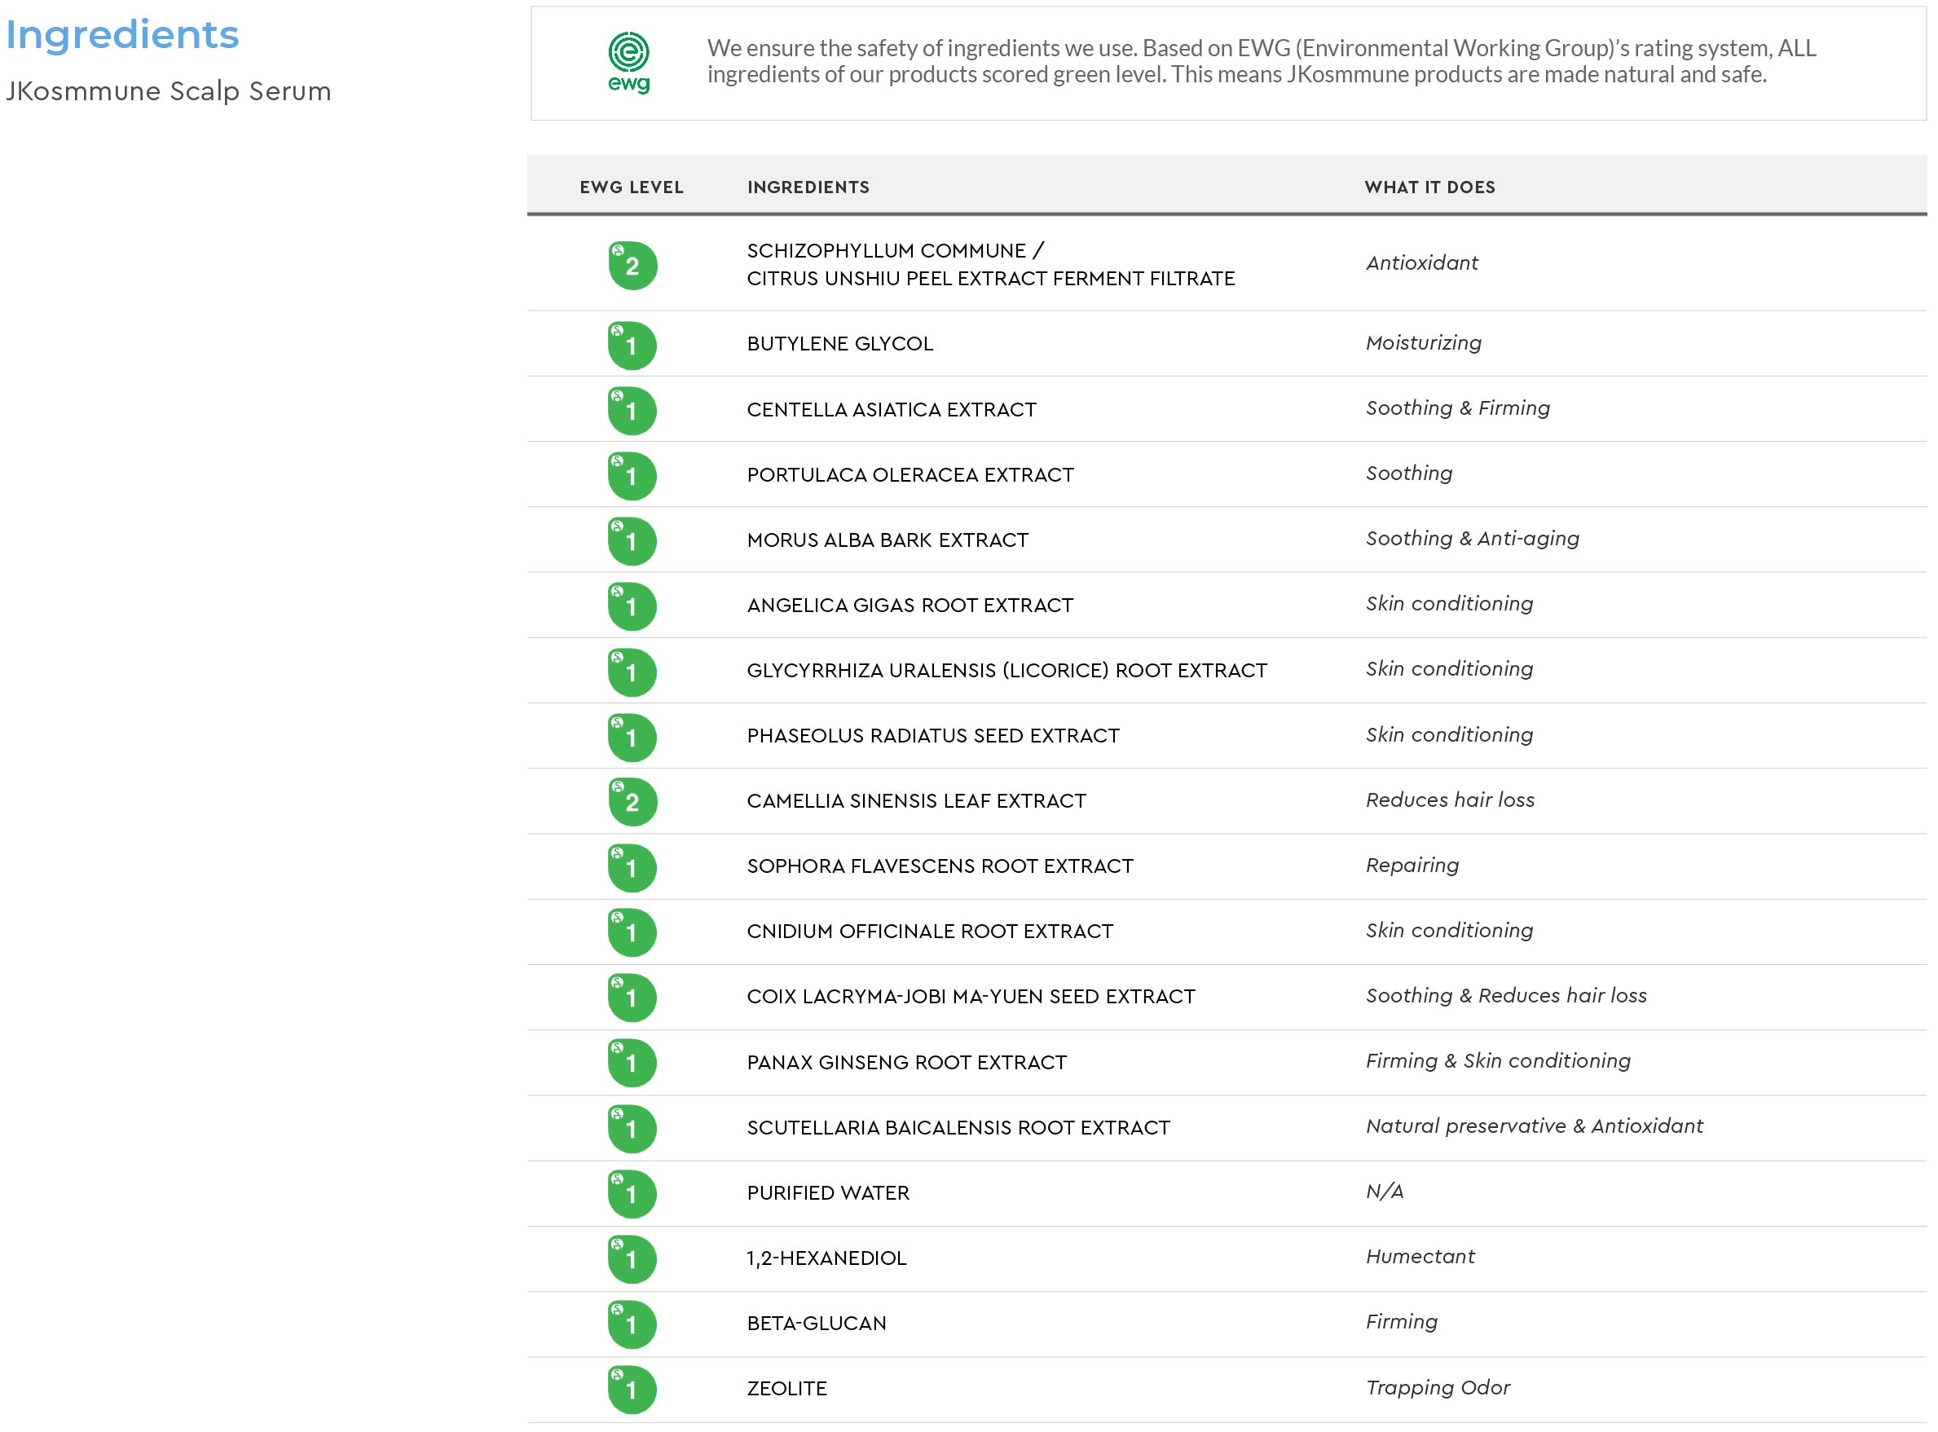This screenshot has width=1938, height=1432.
Task: Click 'Firming & Skin conditioning' function text
Action: 1498,1062
